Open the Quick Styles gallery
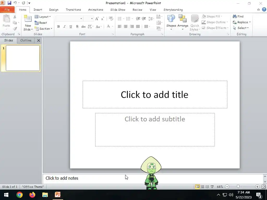The width and height of the screenshot is (267, 200). pos(195,22)
